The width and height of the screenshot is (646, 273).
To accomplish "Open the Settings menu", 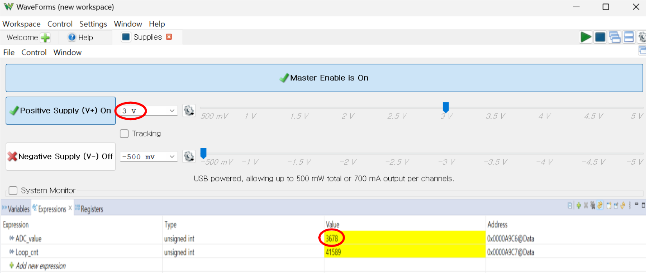I will [93, 24].
